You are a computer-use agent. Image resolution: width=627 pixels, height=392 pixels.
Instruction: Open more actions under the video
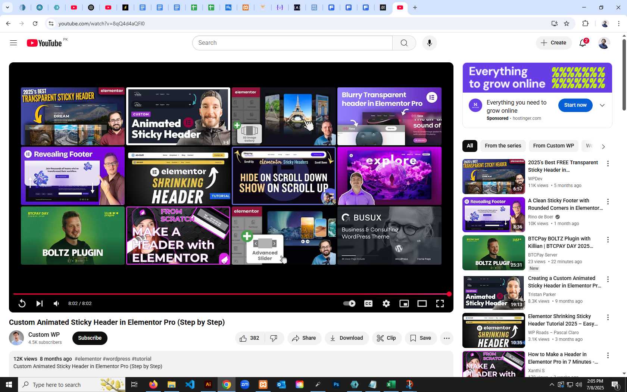pos(447,338)
